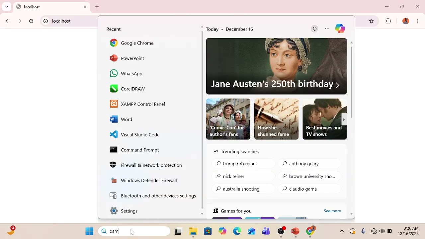The width and height of the screenshot is (425, 239).
Task: Open a new Chrome tab
Action: click(97, 7)
